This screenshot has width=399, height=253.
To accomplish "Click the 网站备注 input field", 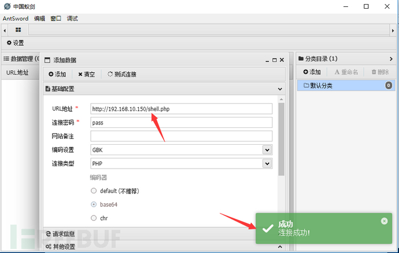I will point(181,136).
